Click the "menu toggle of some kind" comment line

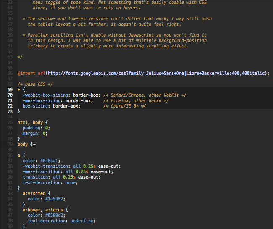(x=120, y=3)
